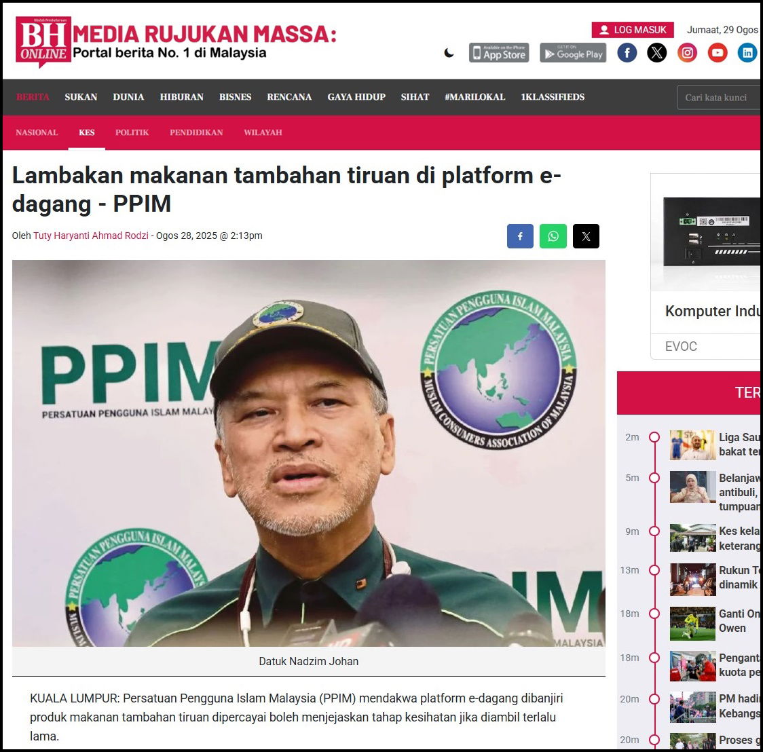Screen dimensions: 763x752
Task: Focus the Cari kata kunci search field
Action: click(719, 97)
